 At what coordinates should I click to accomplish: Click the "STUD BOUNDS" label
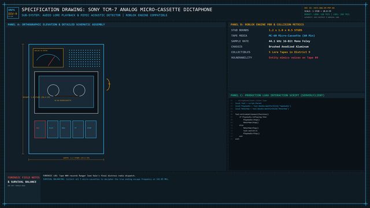pos(240,30)
